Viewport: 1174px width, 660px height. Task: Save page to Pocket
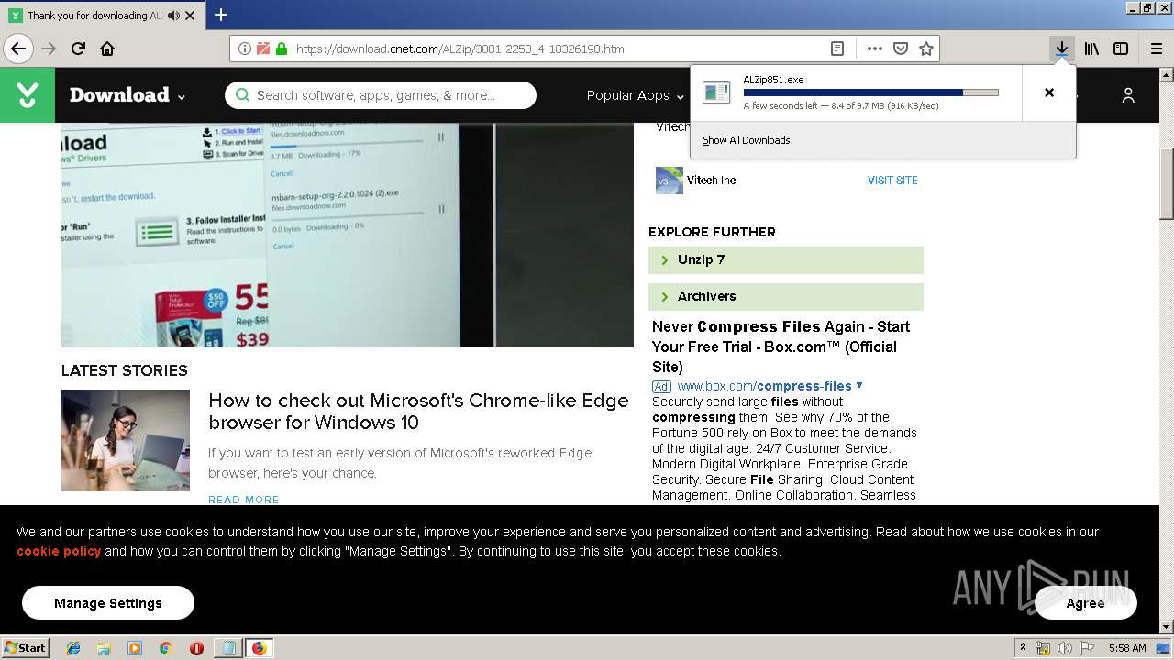[901, 49]
